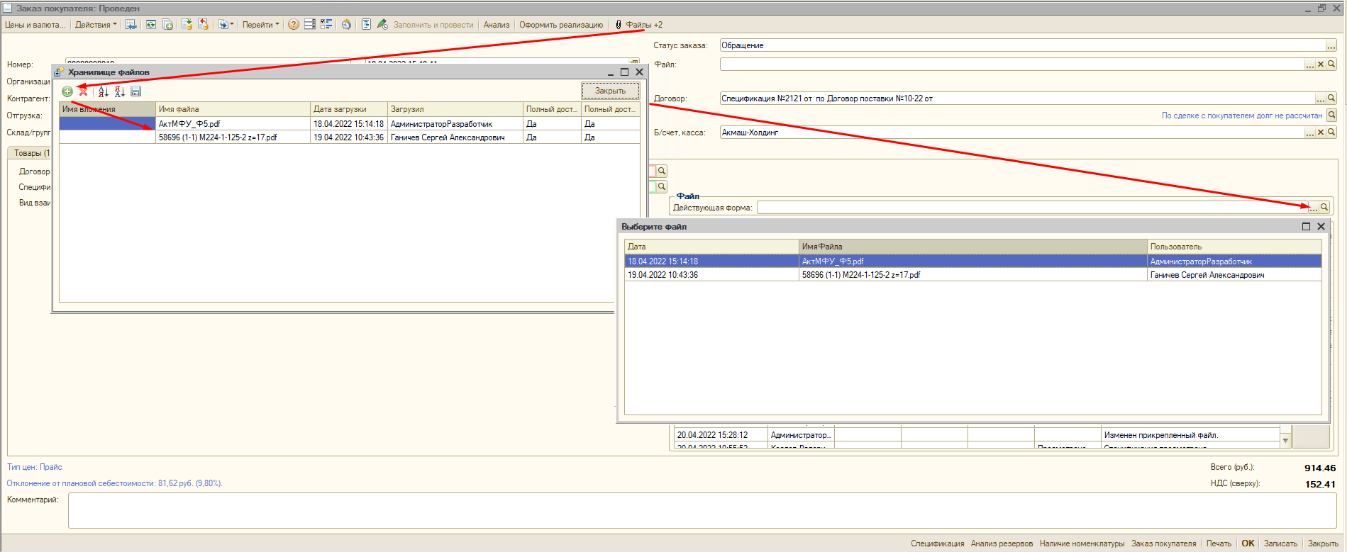Click the document report icon before Заполнить и провести
This screenshot has height=552, width=1347.
366,25
